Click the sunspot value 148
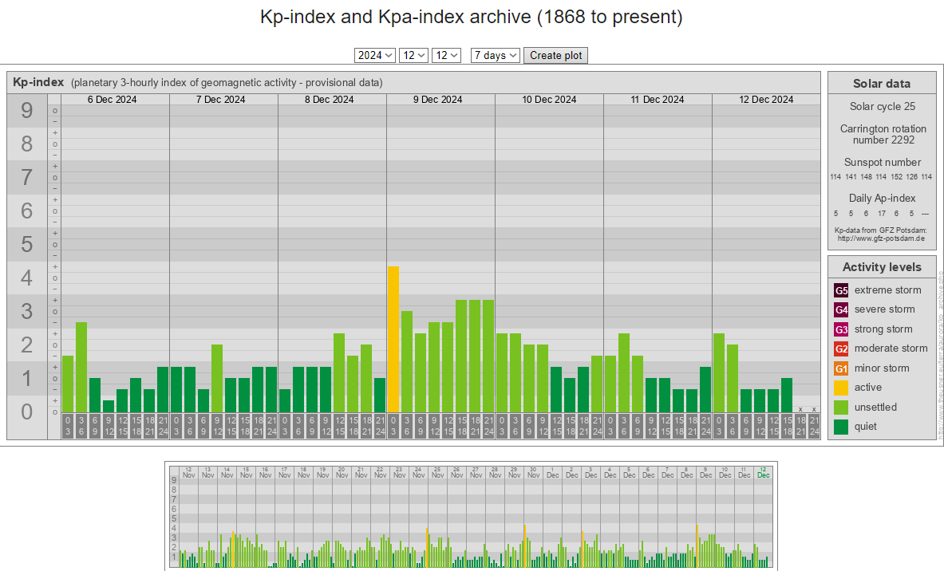 point(866,177)
